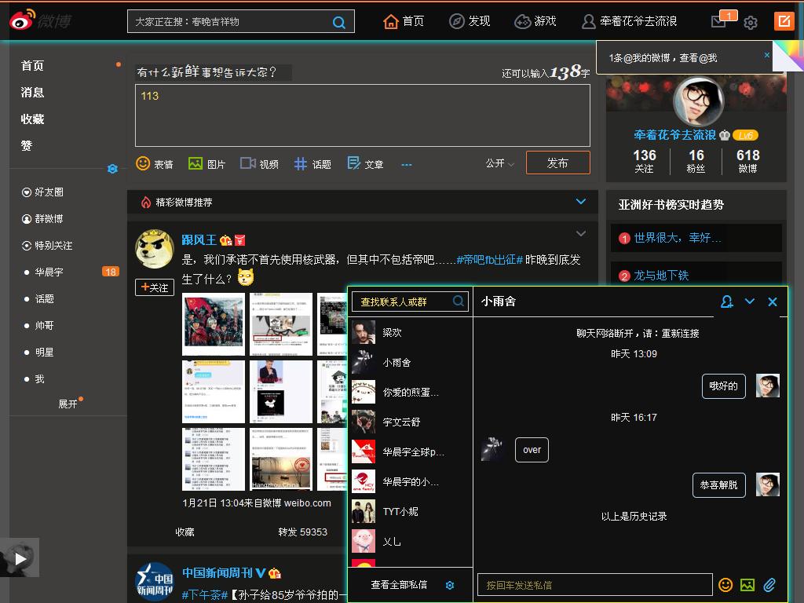Screen dimensions: 804x603
Task: Open trending book 世界很大，幸好…
Action: 678,238
